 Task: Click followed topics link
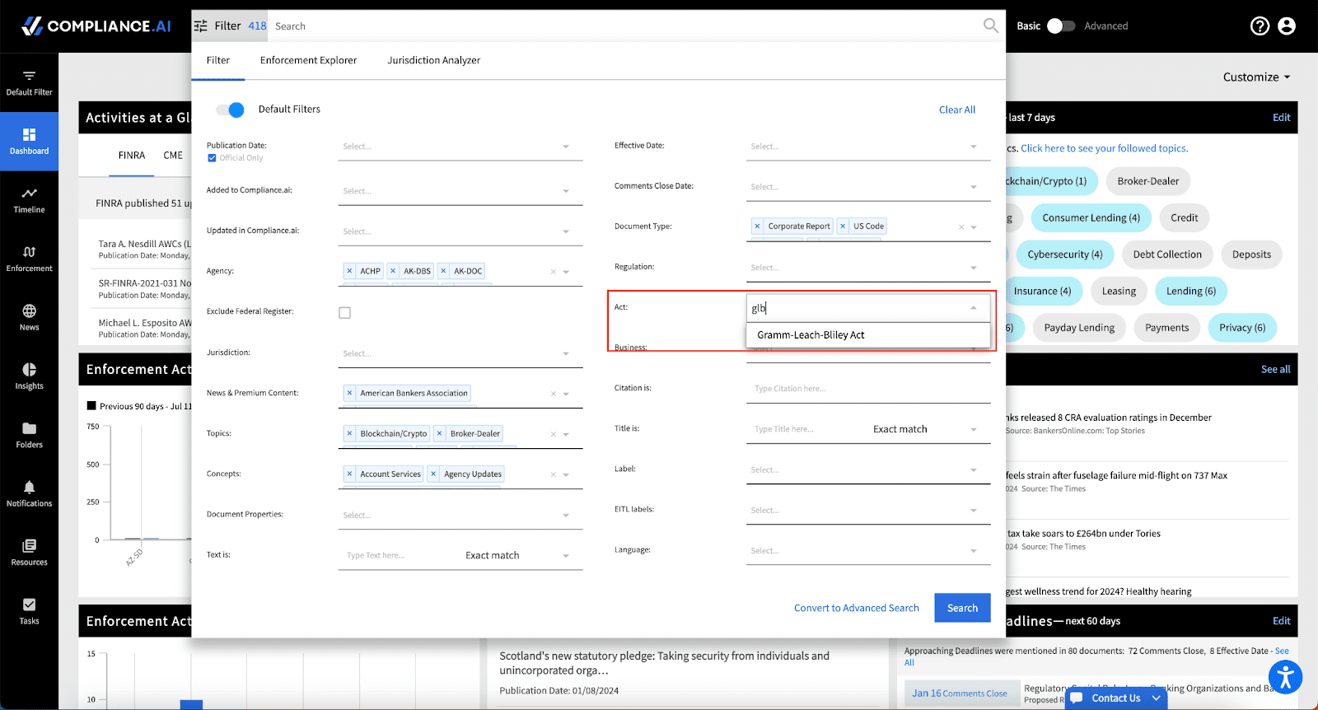1104,148
